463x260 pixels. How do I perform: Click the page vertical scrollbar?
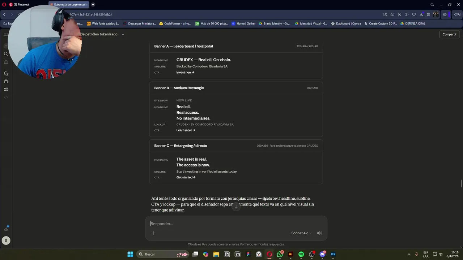point(461,183)
